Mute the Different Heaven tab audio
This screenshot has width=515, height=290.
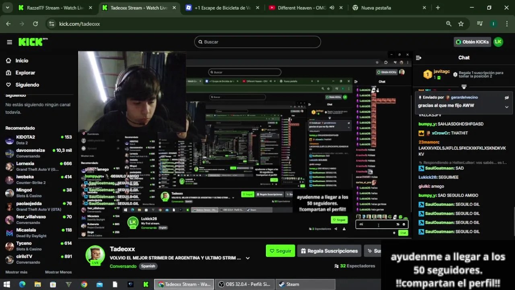[332, 8]
